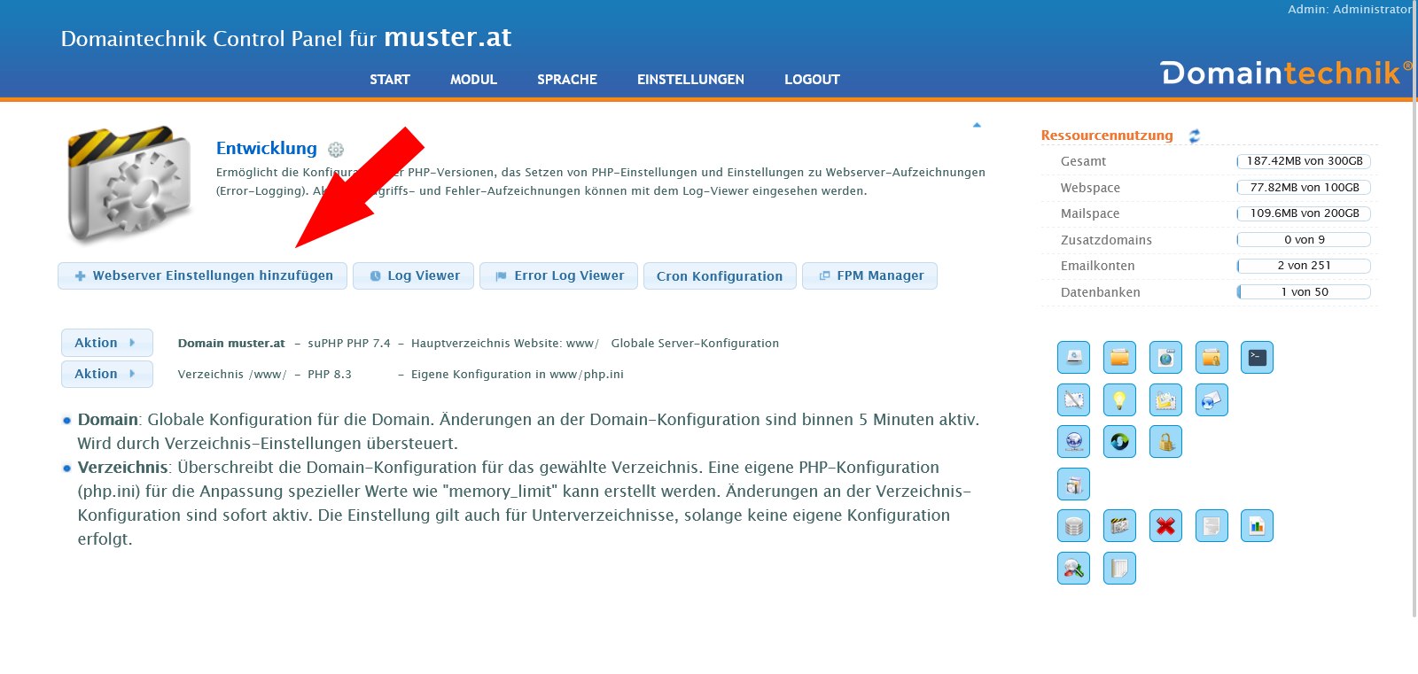The height and width of the screenshot is (674, 1418).
Task: Click the red X icon
Action: 1165,526
